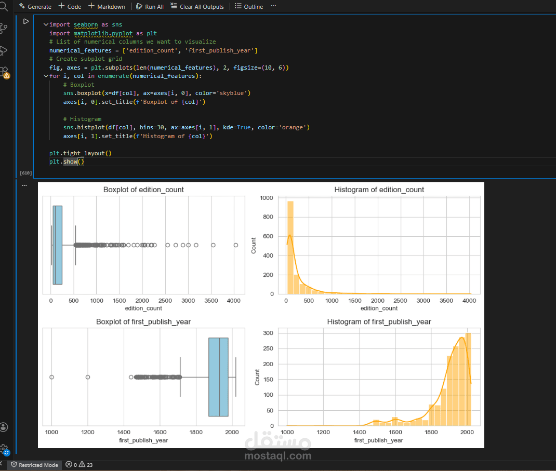The width and height of the screenshot is (556, 471).
Task: Clear All Outputs of the notebook
Action: pyautogui.click(x=197, y=6)
